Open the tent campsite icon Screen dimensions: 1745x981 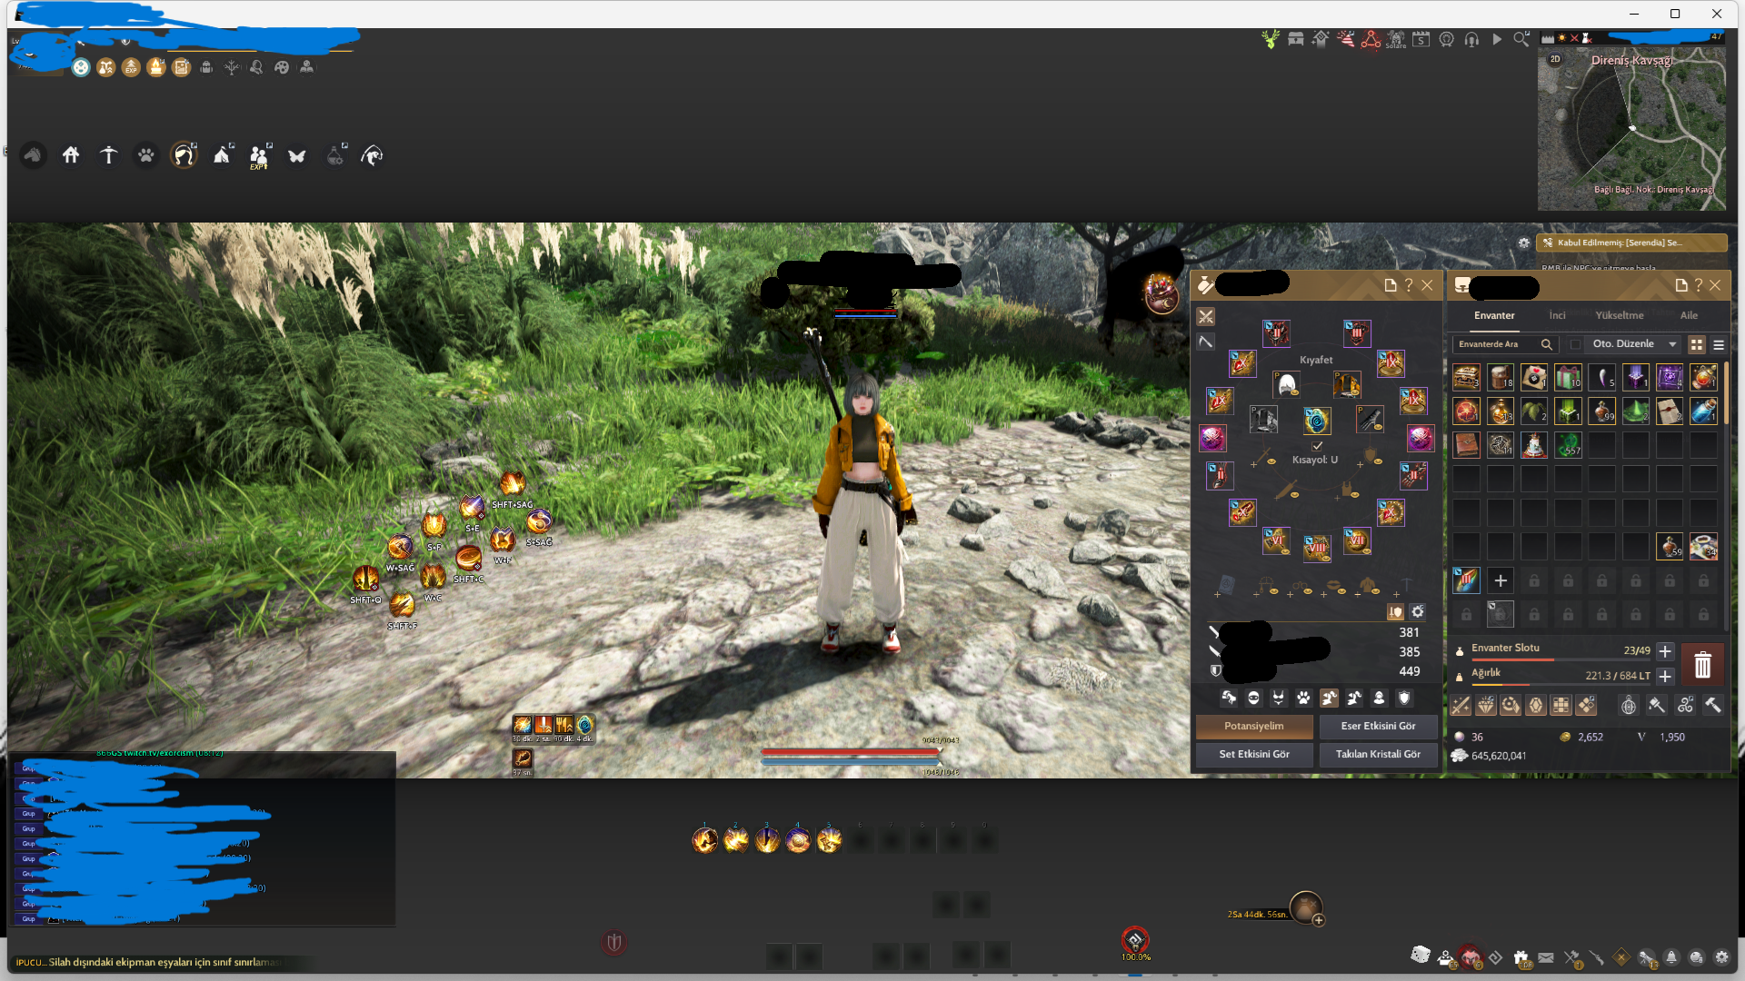[x=222, y=155]
